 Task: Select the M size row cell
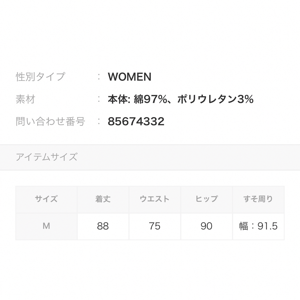pyautogui.click(x=46, y=226)
